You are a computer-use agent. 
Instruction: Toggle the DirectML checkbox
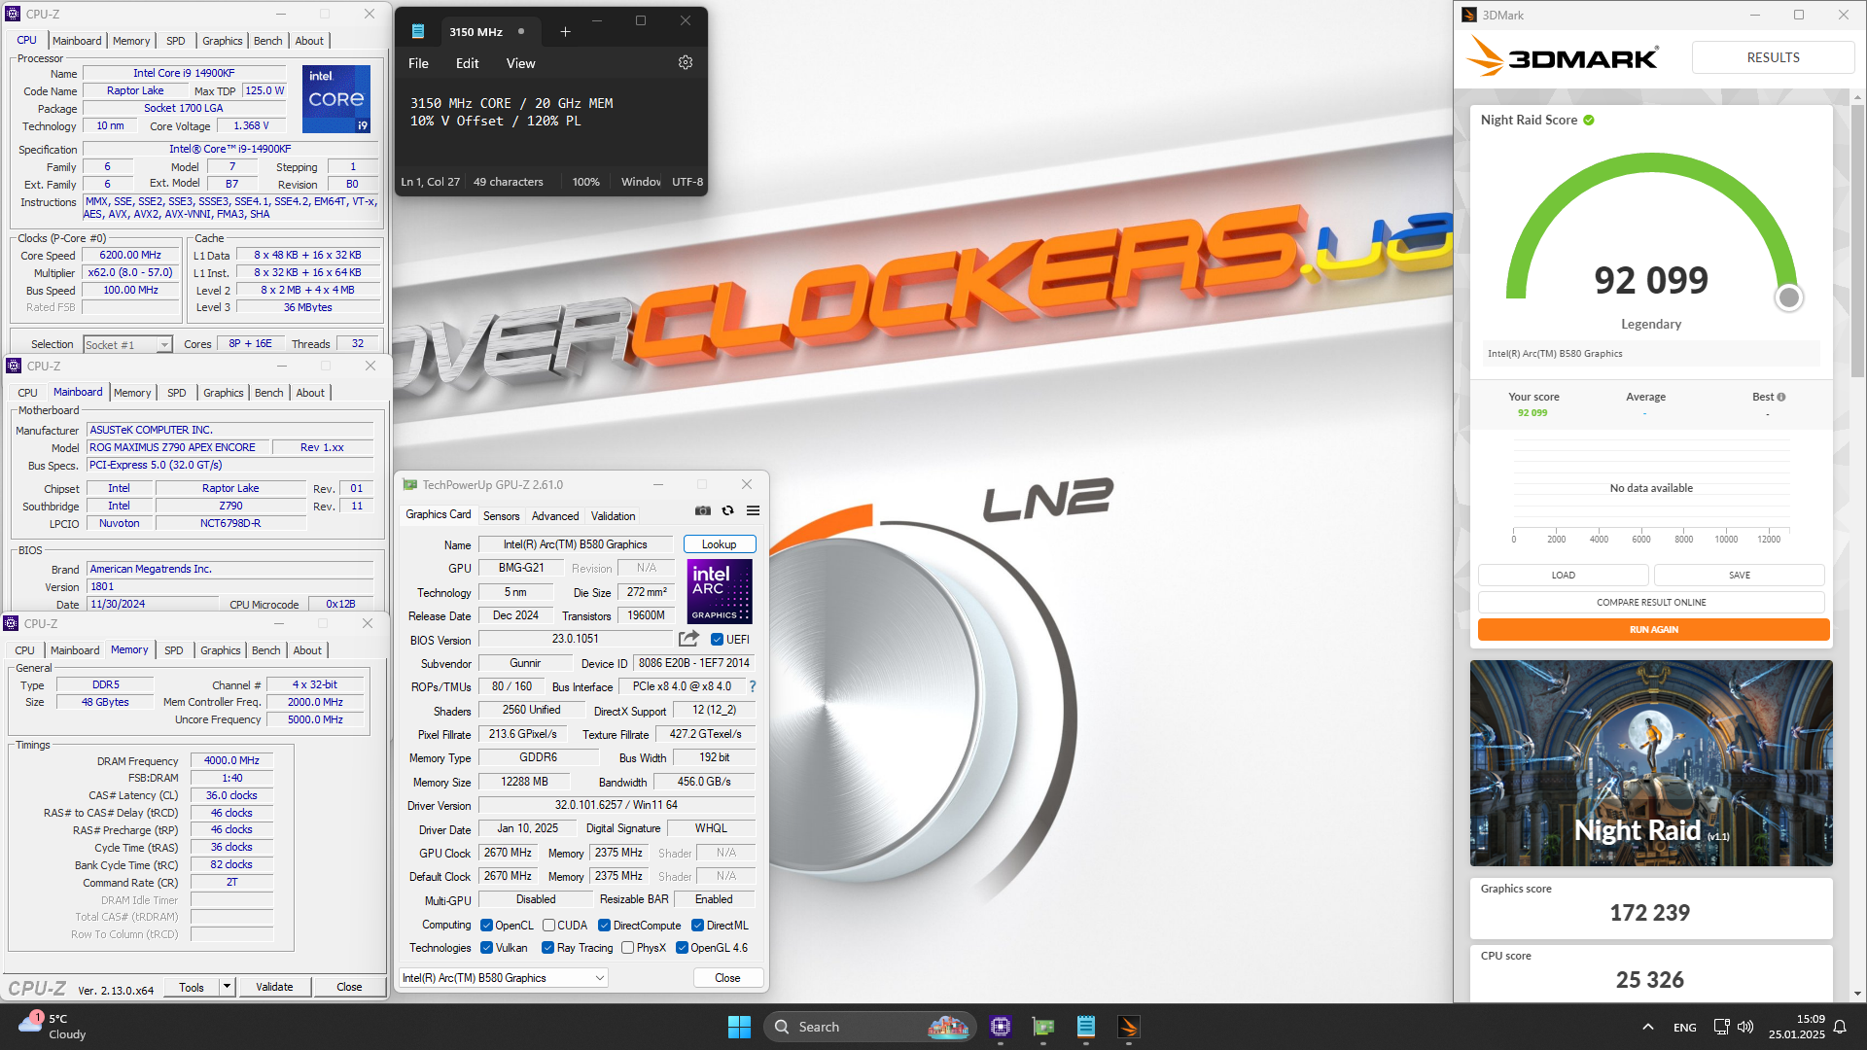coord(697,925)
